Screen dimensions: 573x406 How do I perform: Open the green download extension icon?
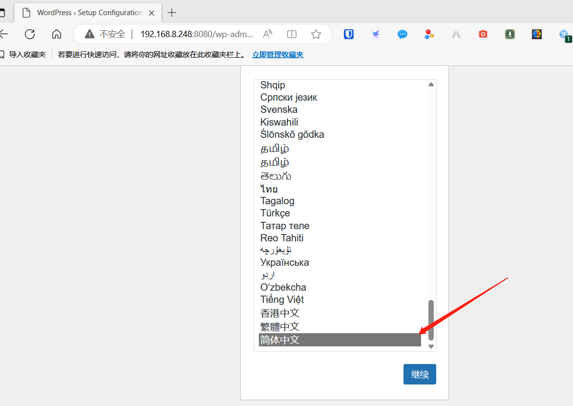click(x=510, y=34)
